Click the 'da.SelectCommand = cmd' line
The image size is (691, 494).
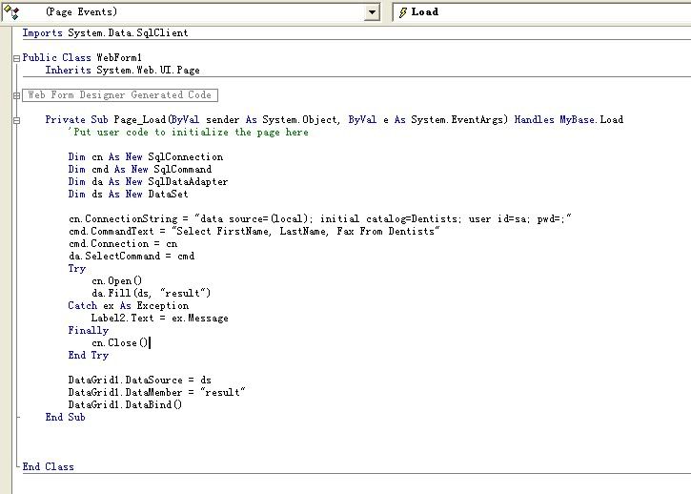pos(132,256)
